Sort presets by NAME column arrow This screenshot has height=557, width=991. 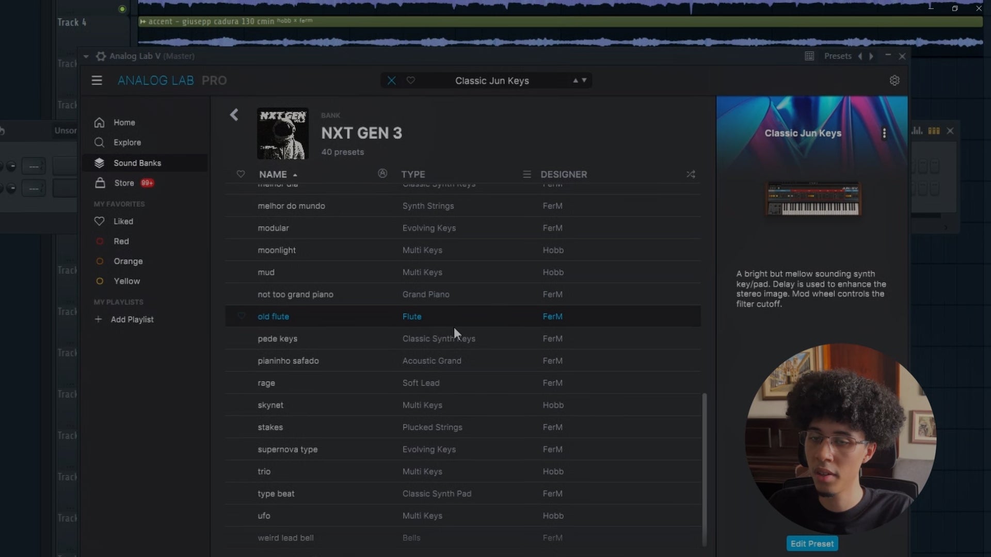[295, 175]
